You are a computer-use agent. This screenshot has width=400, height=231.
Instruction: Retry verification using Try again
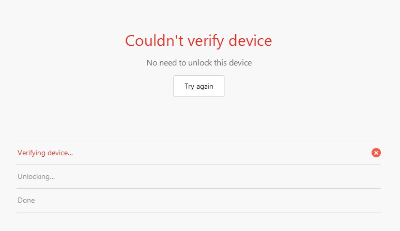click(199, 86)
